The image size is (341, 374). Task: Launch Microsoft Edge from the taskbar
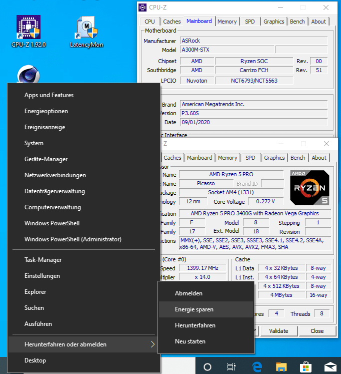click(x=257, y=367)
